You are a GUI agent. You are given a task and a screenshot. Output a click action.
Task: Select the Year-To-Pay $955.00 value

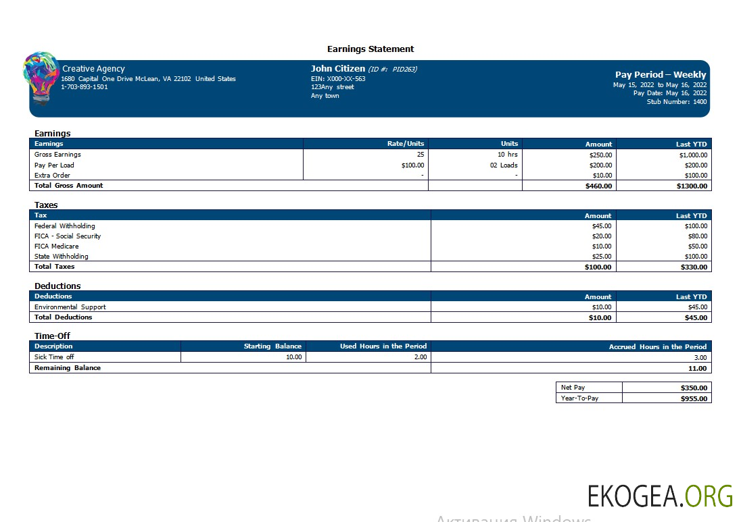click(694, 398)
